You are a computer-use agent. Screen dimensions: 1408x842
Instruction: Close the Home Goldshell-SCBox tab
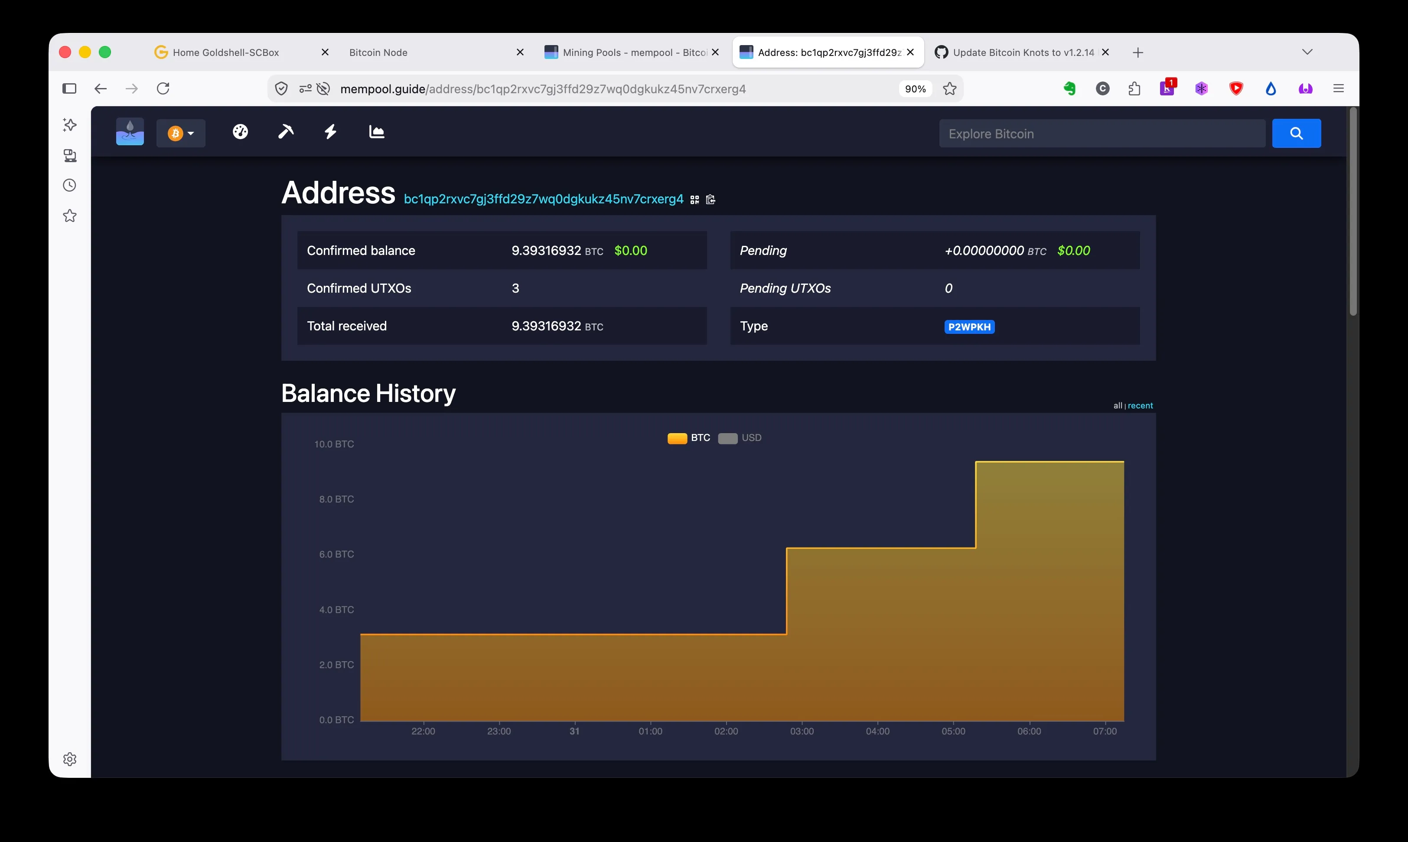[x=325, y=52]
